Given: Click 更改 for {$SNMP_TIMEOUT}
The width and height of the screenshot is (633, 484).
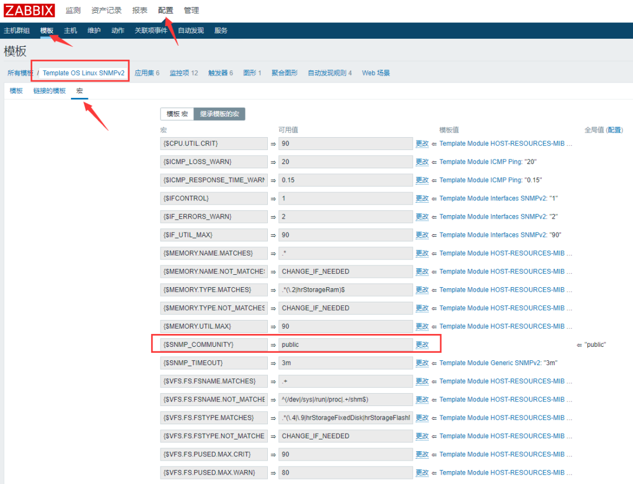Looking at the screenshot, I should click(422, 363).
